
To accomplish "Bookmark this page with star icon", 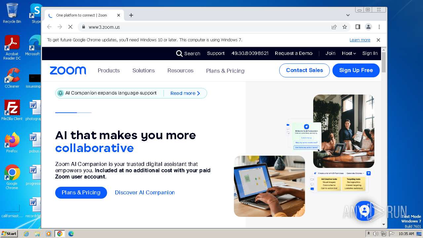I will (x=345, y=27).
